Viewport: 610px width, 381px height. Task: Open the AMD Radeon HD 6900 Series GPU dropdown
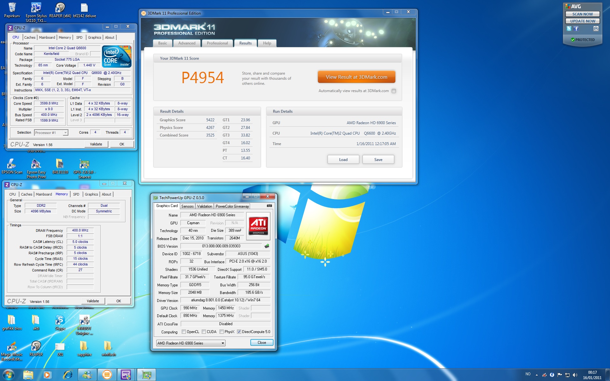(191, 343)
